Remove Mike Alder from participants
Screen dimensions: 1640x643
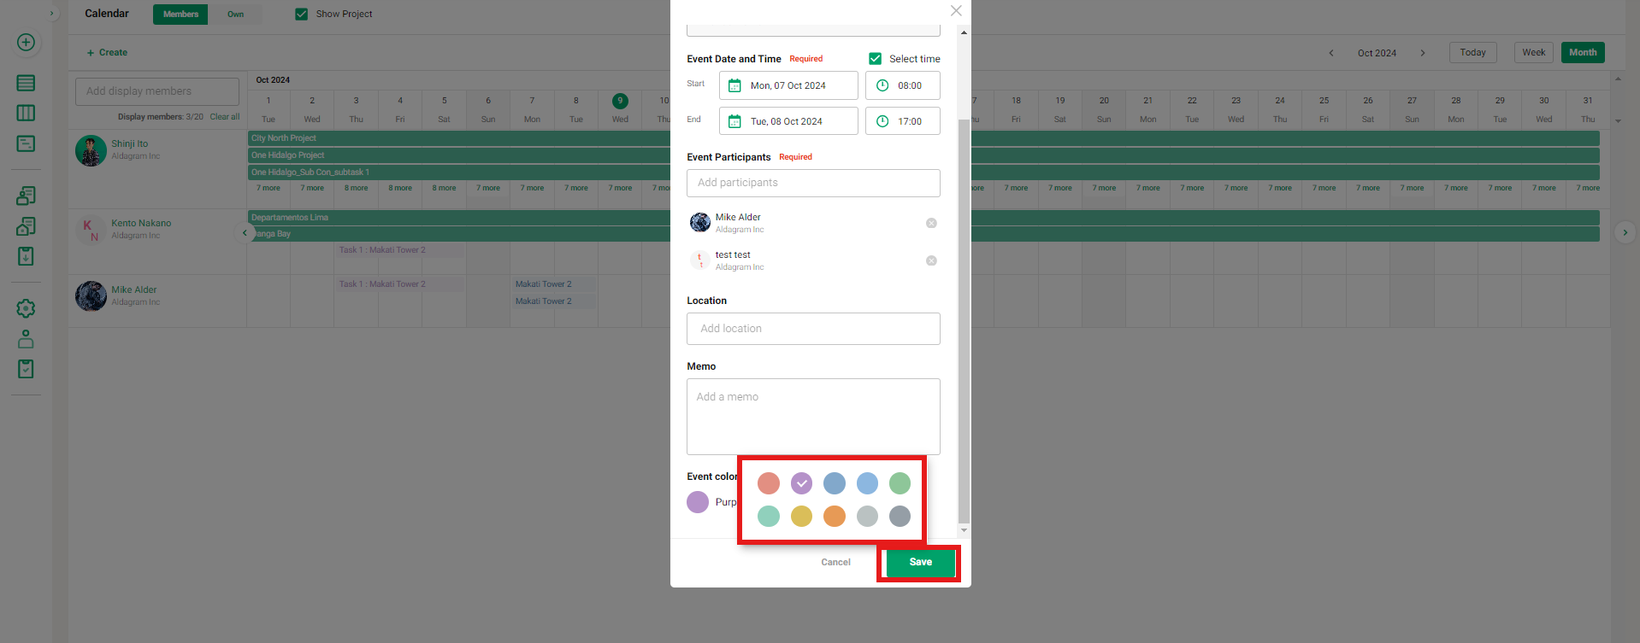[x=931, y=223]
